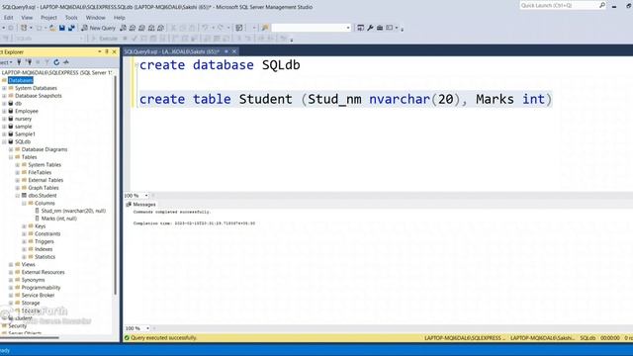Viewport: 633px width, 356px height.
Task: Open the Project menu
Action: [x=48, y=18]
